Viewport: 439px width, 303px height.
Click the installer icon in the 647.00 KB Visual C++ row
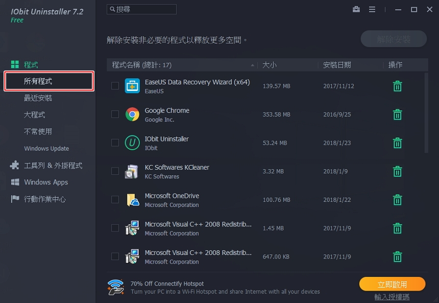132,257
